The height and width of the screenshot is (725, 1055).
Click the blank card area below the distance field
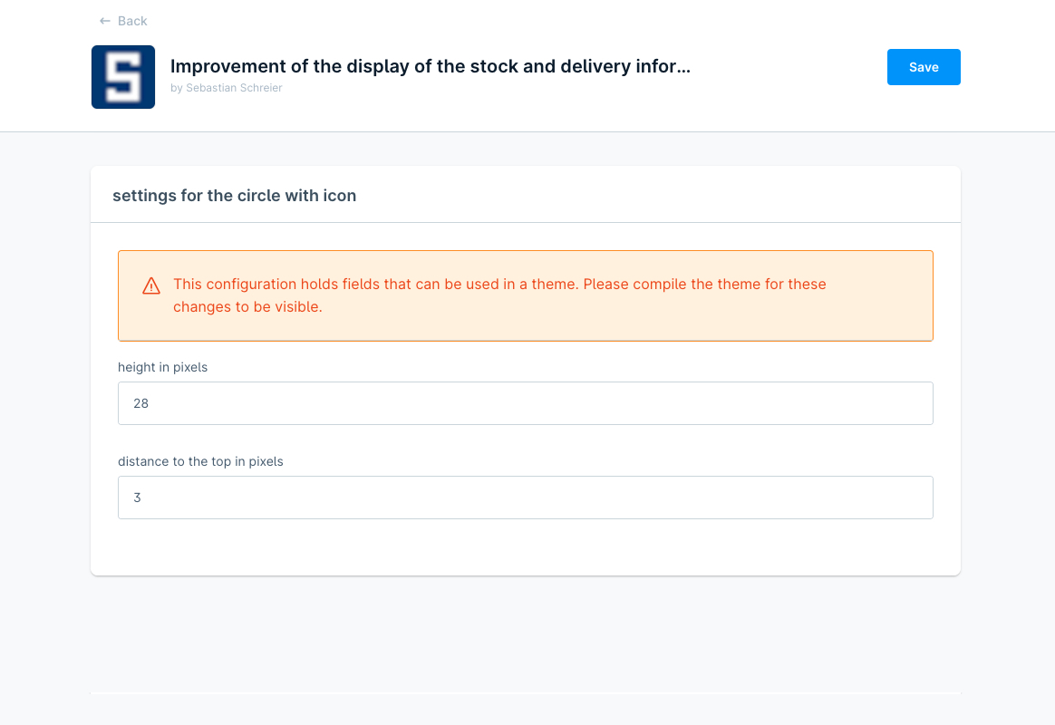pos(526,547)
